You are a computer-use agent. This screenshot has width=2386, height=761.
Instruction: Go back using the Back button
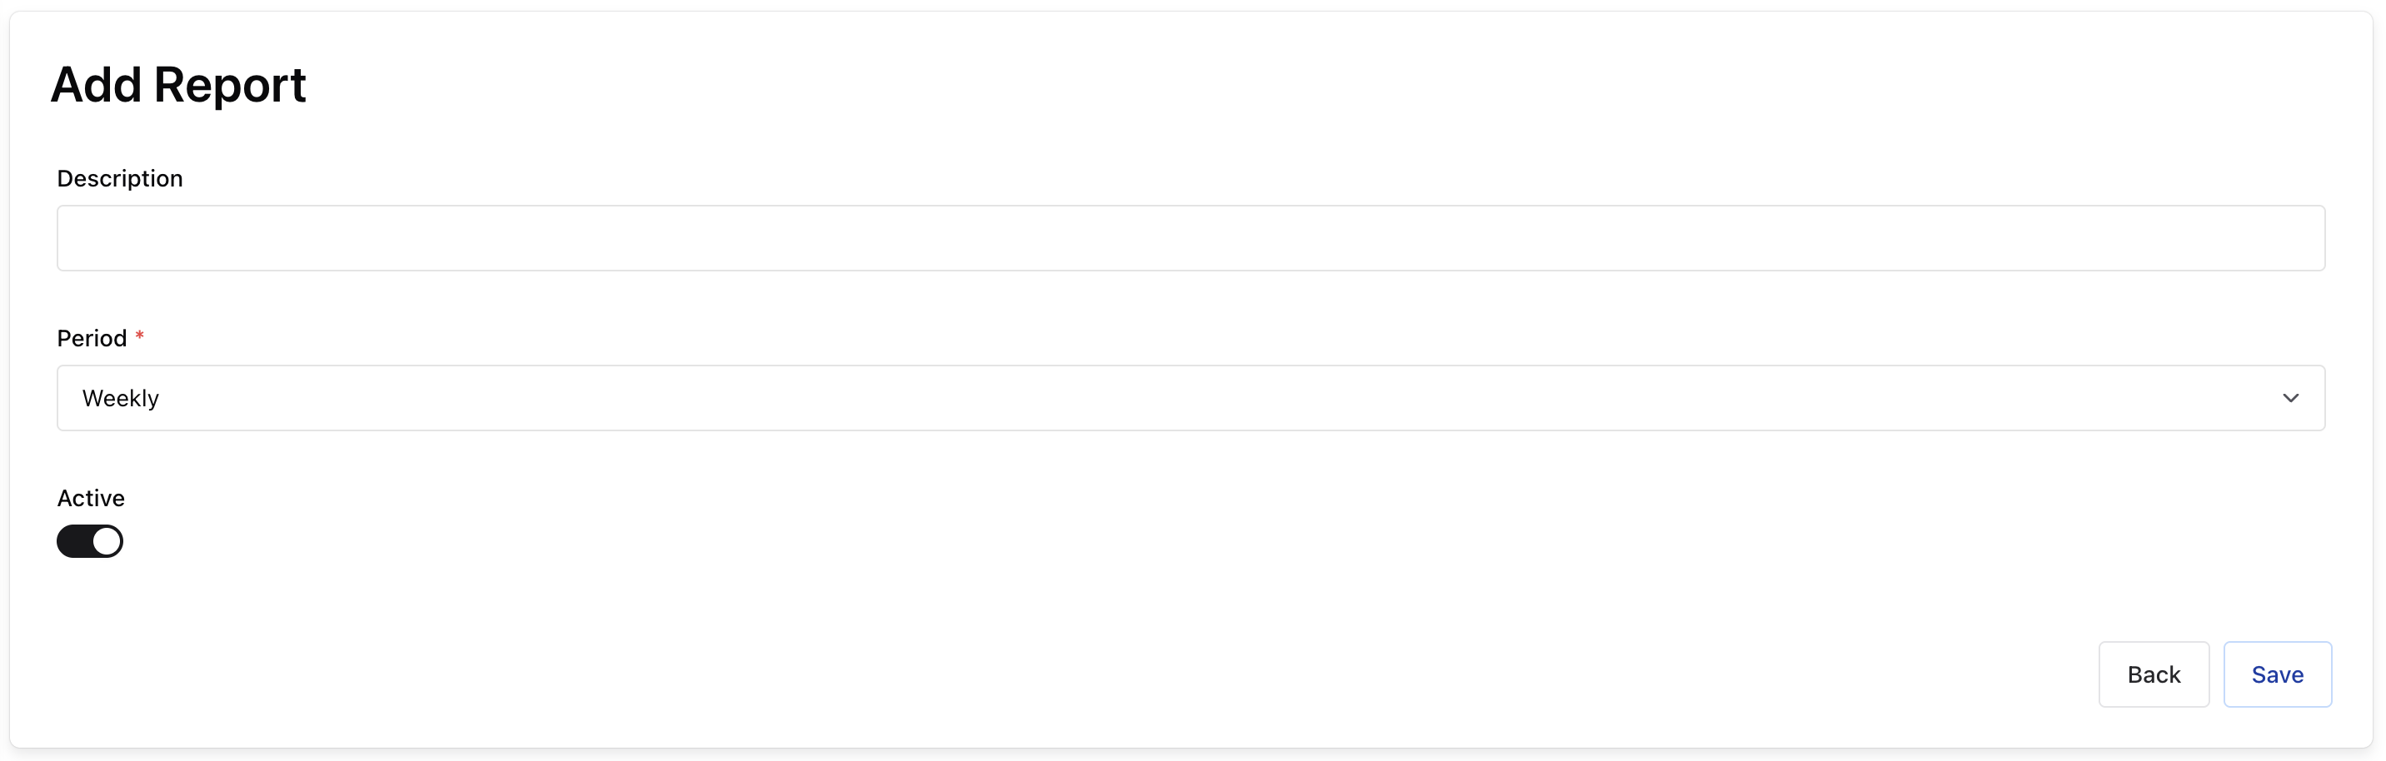2153,674
